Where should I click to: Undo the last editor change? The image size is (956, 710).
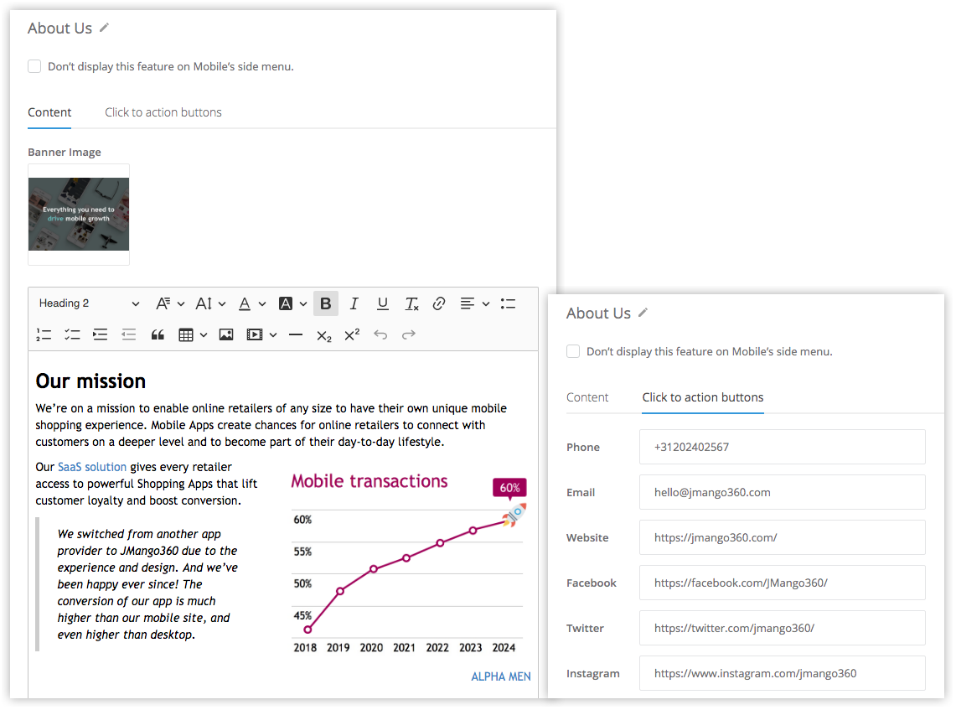[x=380, y=334]
